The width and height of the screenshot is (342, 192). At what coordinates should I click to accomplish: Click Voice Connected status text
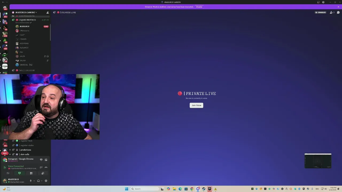tap(16, 166)
